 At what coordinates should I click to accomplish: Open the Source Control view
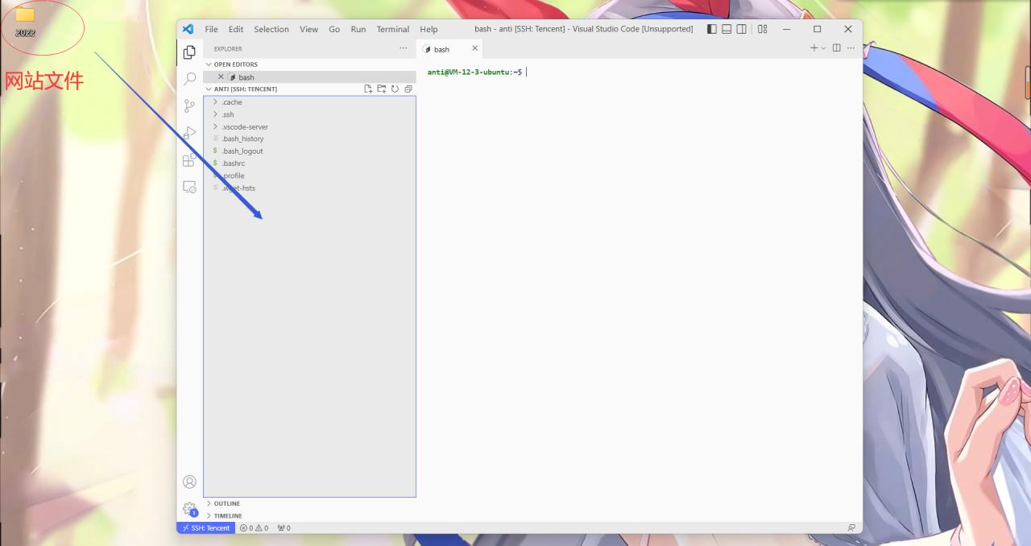(189, 105)
